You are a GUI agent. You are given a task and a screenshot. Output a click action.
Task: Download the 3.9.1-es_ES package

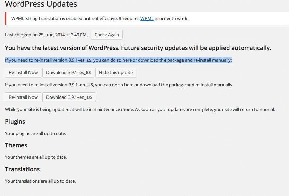click(x=69, y=72)
